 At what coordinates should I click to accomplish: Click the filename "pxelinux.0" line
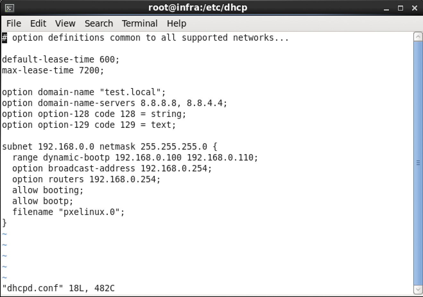pos(68,212)
